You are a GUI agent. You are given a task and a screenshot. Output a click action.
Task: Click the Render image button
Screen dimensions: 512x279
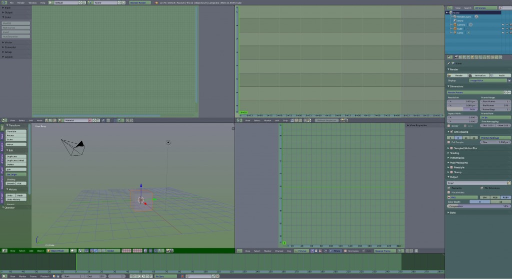pyautogui.click(x=457, y=75)
